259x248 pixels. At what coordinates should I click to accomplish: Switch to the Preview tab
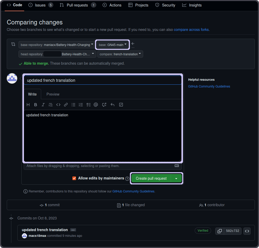click(53, 94)
